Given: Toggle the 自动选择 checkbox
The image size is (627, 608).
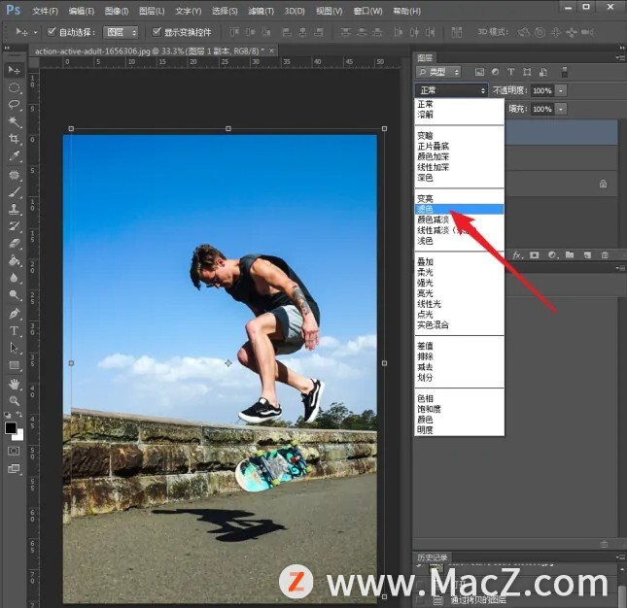Looking at the screenshot, I should click(52, 32).
